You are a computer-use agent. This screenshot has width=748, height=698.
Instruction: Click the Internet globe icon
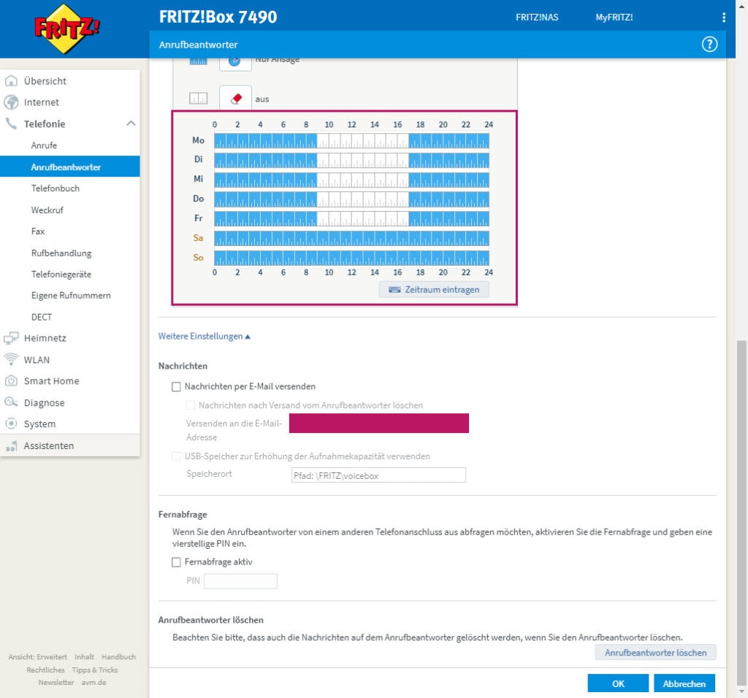coord(11,102)
